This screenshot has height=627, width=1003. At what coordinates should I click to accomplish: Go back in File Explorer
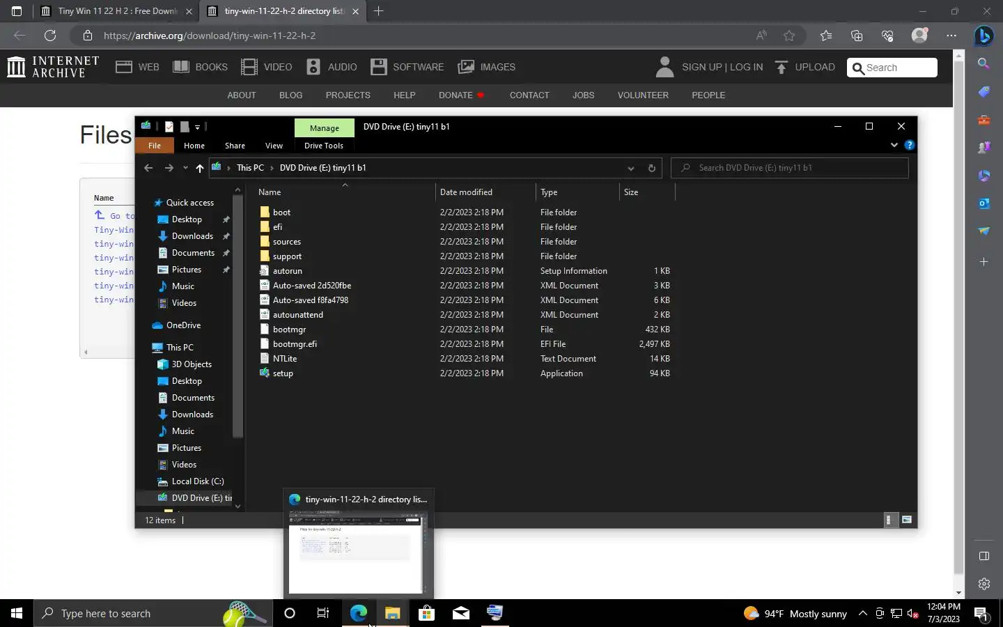point(148,168)
